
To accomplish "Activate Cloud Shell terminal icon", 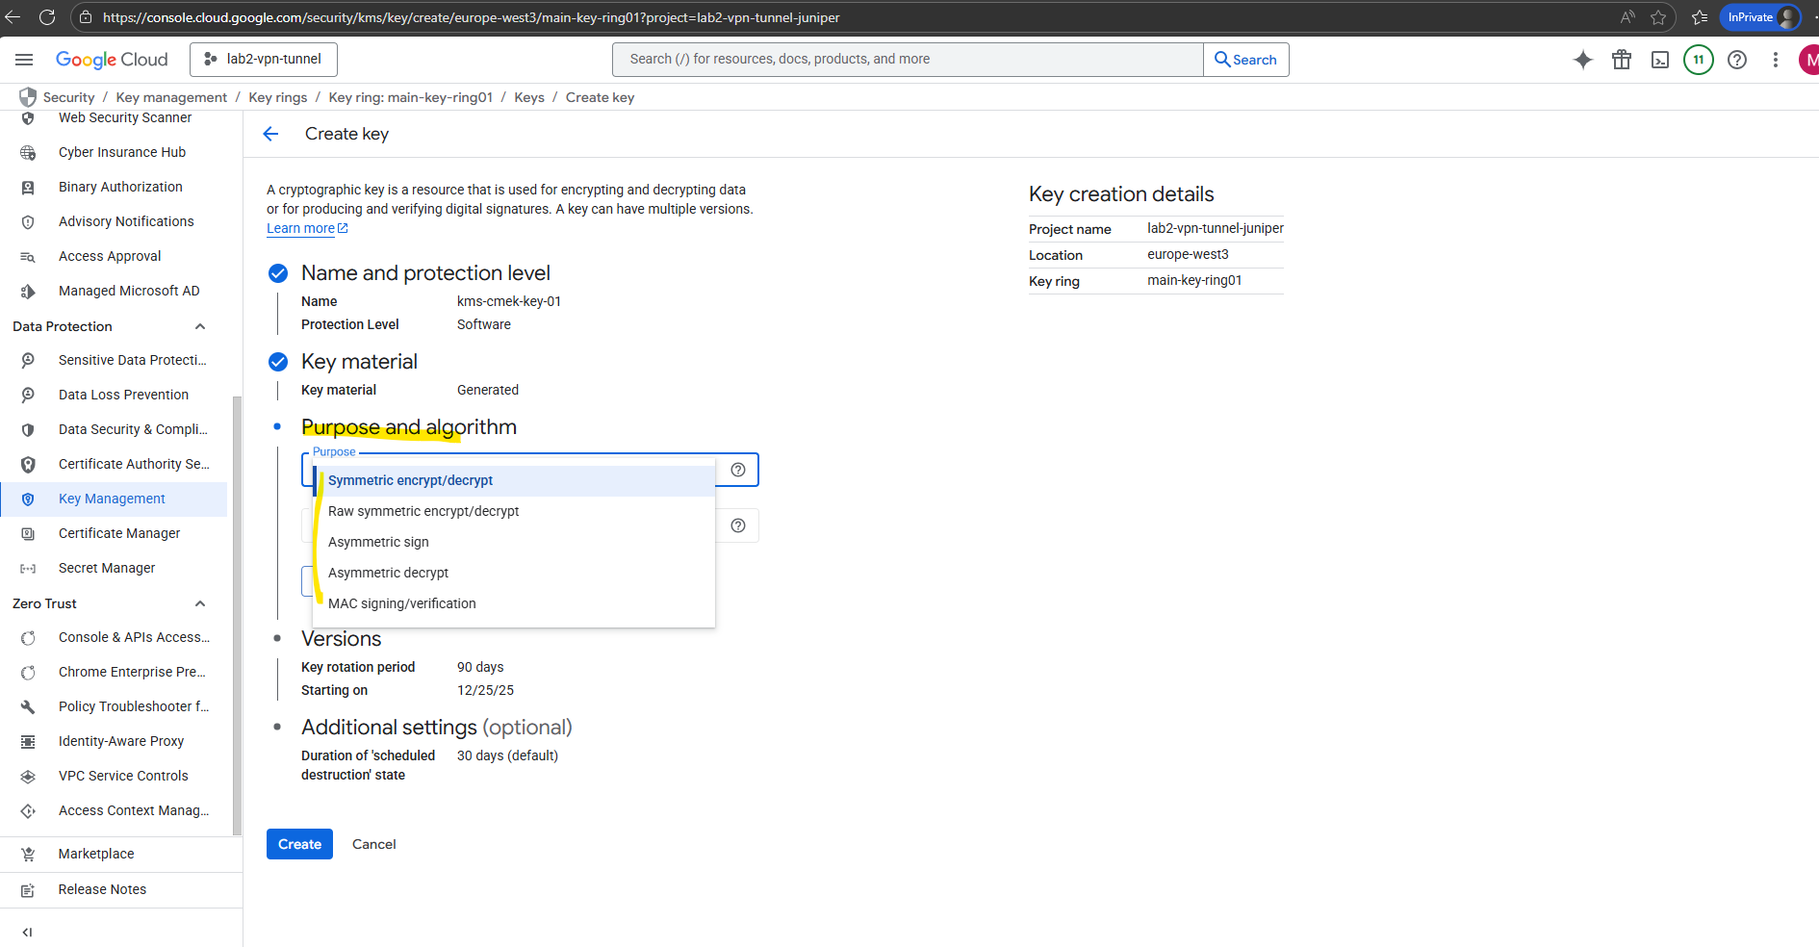I will click(1660, 60).
